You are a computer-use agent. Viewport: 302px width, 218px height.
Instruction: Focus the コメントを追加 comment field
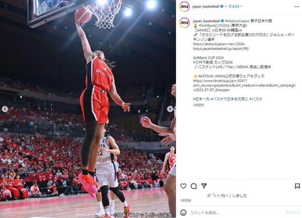tap(237, 212)
